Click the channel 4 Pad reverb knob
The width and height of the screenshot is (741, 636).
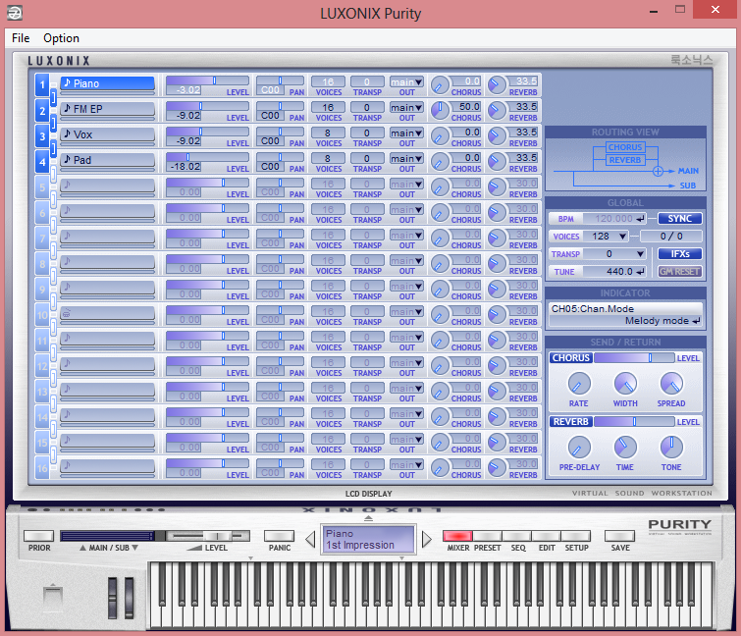point(497,162)
